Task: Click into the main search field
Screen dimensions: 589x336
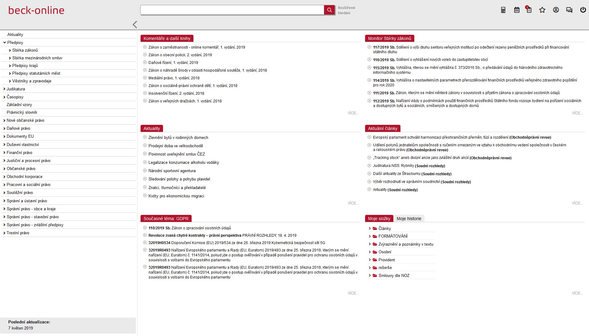Action: click(232, 10)
